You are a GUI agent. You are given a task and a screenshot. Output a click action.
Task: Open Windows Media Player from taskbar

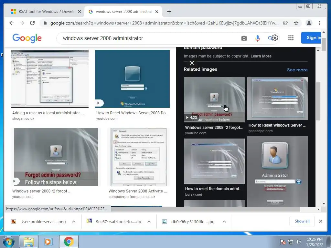coord(48,242)
